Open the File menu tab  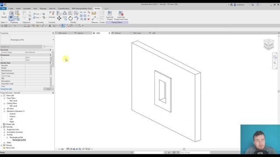click(3, 9)
